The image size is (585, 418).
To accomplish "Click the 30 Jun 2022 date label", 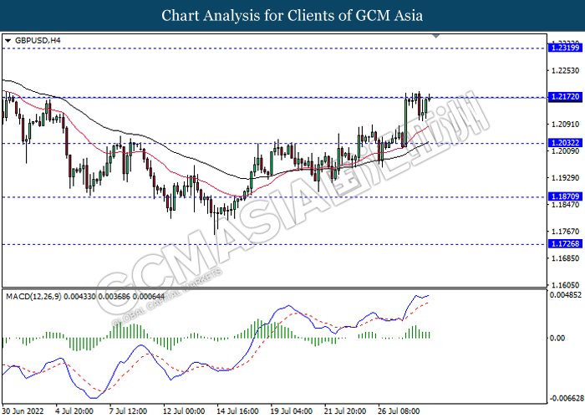I will 23,411.
